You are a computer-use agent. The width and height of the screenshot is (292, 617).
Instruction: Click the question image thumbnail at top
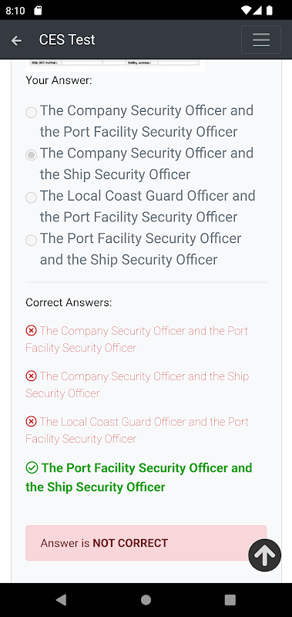116,66
